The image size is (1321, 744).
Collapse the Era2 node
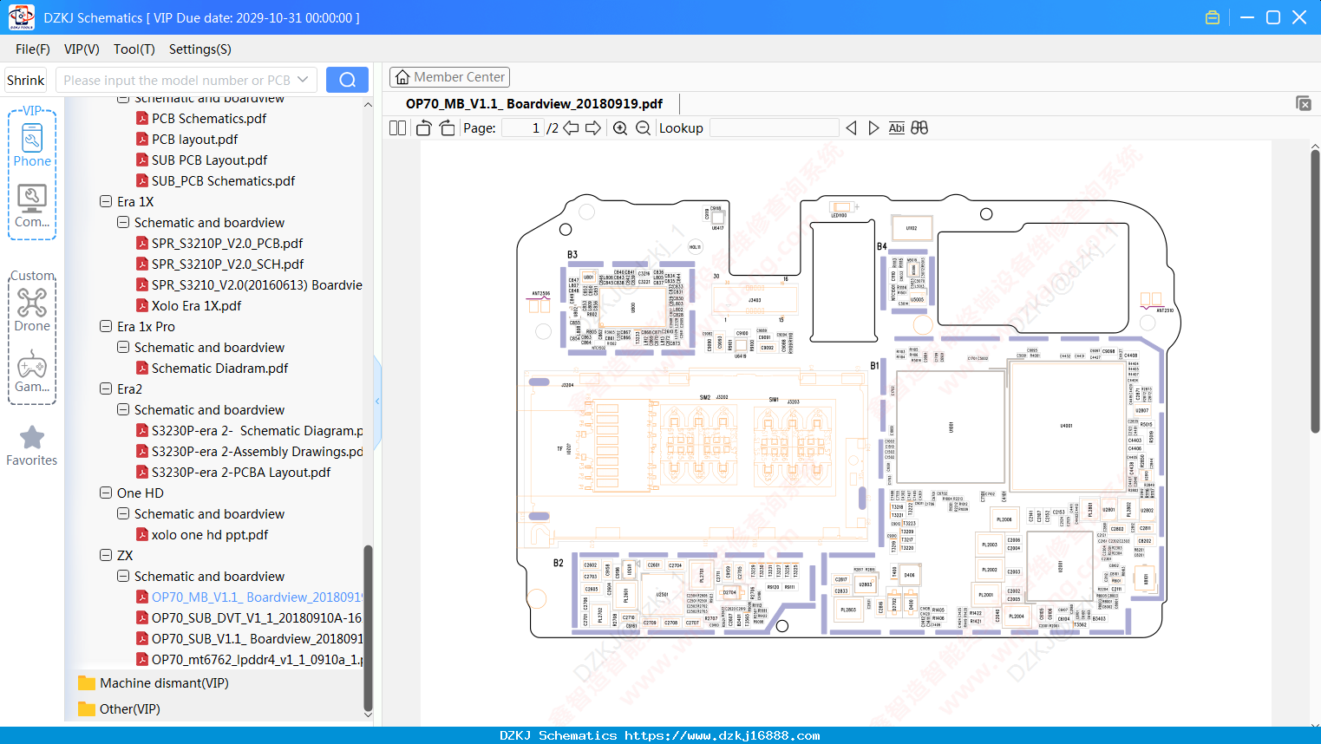click(106, 388)
